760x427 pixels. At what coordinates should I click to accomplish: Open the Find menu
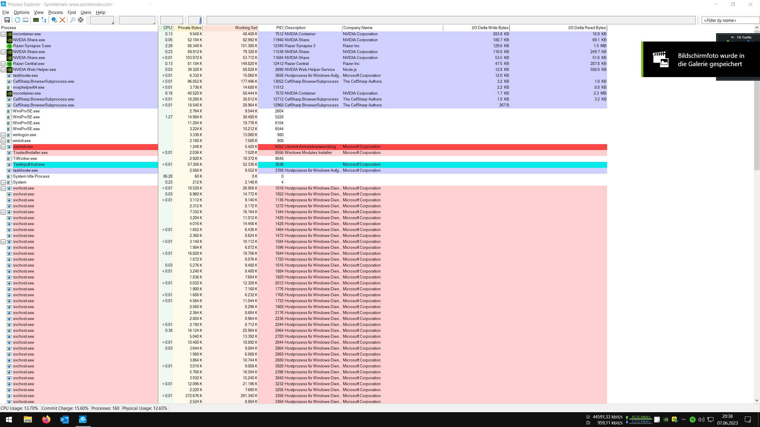click(x=72, y=12)
